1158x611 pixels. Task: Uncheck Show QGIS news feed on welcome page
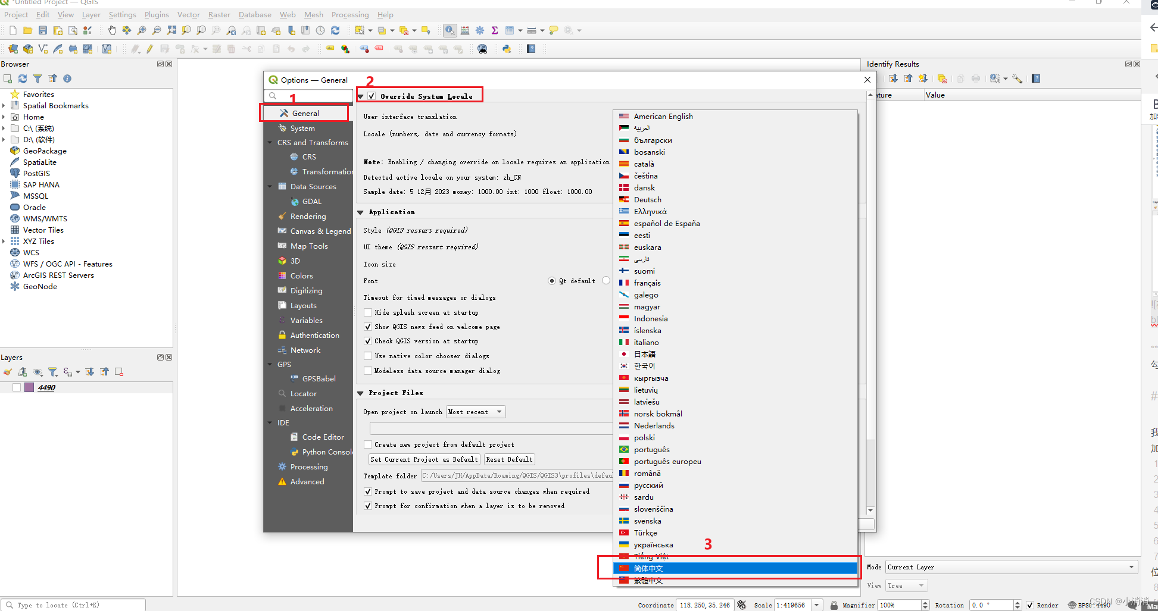point(368,327)
